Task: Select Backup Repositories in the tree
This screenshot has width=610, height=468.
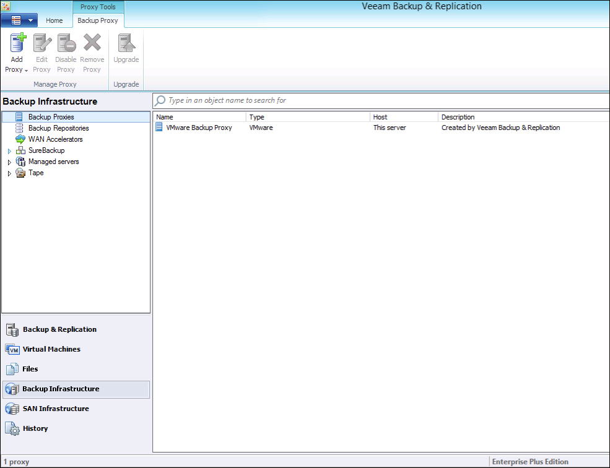Action: (58, 128)
